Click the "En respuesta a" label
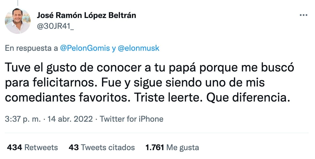Image resolution: width=315 pixels, height=159 pixels. click(32, 48)
